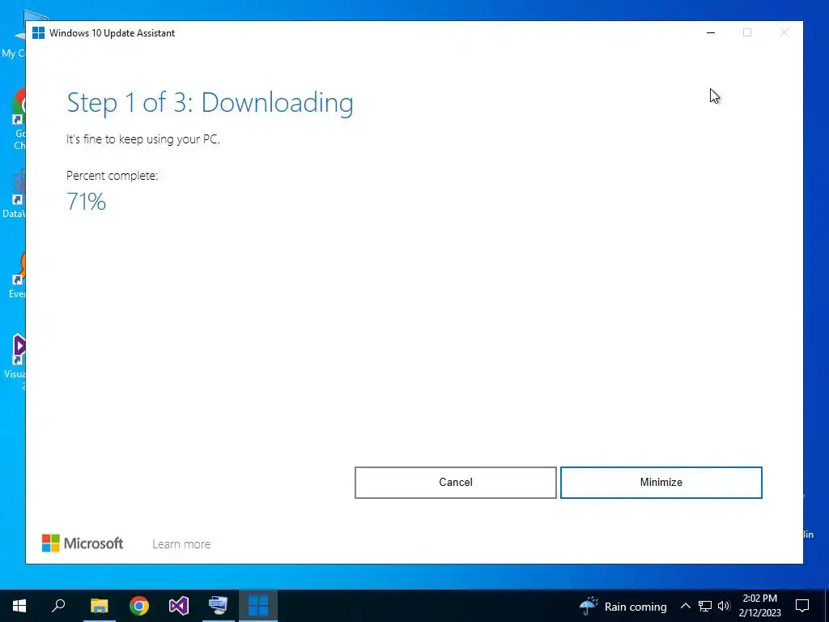This screenshot has height=622, width=829.
Task: Minimize the Update Assistant window from title bar
Action: (711, 32)
